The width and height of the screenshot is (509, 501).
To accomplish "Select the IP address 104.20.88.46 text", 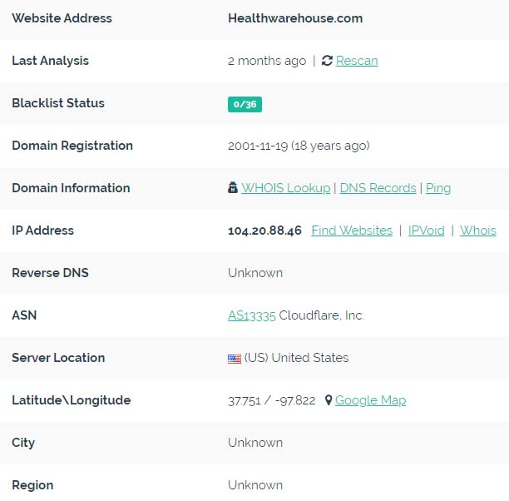I will (x=264, y=231).
